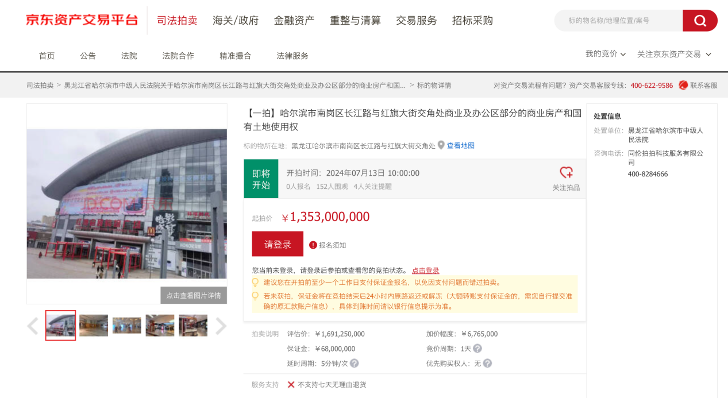Click the red search magnifier button
728x398 pixels.
(x=700, y=21)
